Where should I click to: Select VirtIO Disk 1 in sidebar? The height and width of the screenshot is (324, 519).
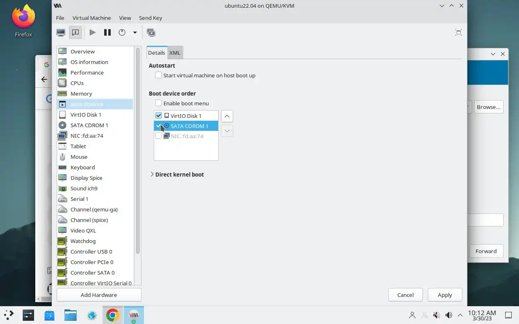(x=95, y=115)
